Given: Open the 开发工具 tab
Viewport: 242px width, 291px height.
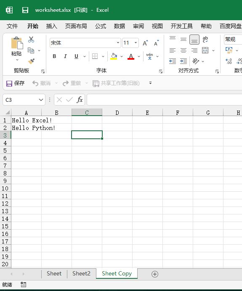Looking at the screenshot, I should (182, 26).
